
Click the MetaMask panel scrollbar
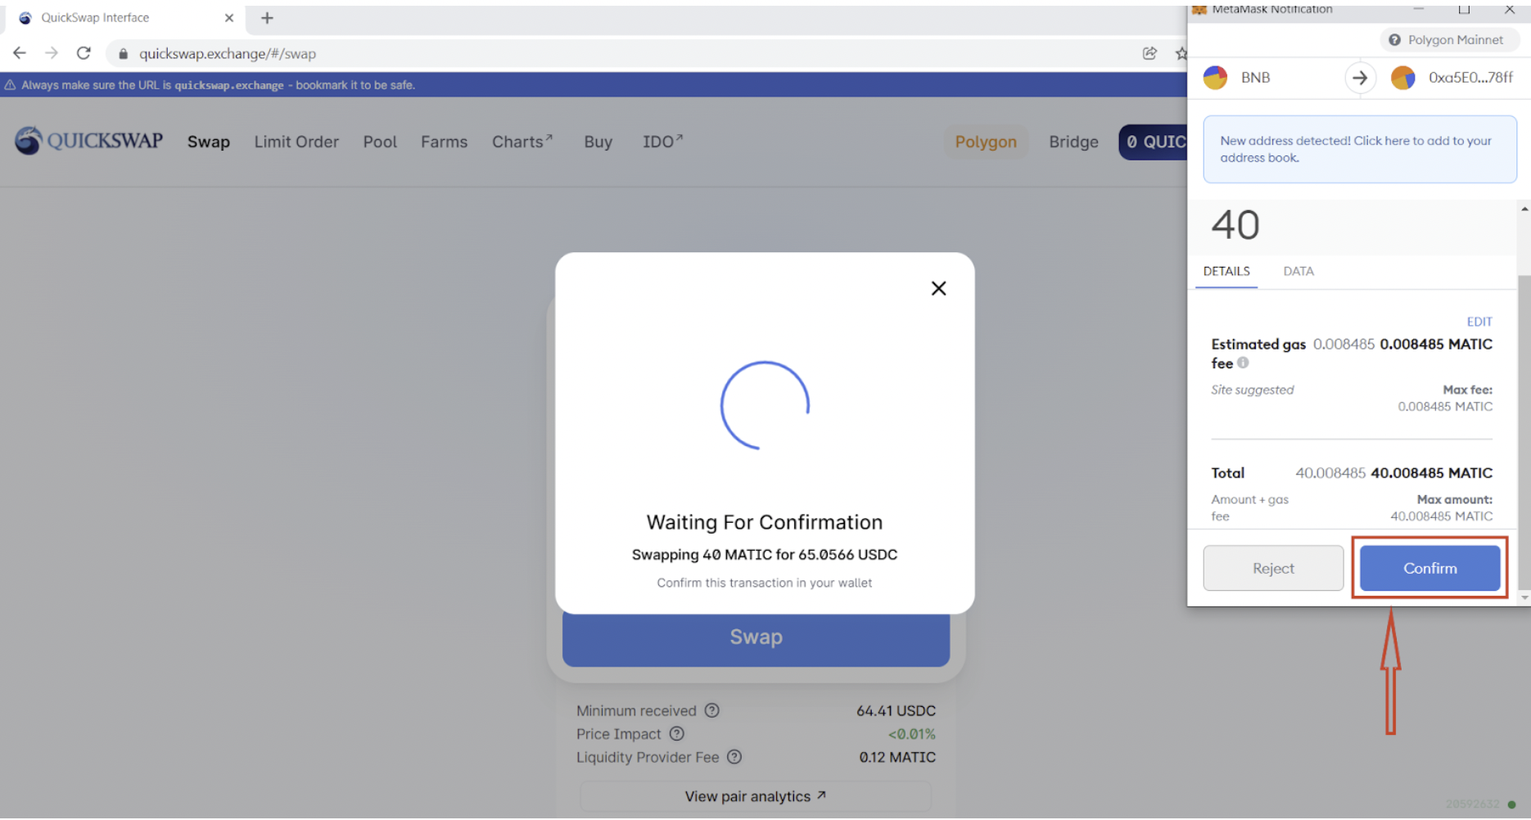[x=1524, y=432]
